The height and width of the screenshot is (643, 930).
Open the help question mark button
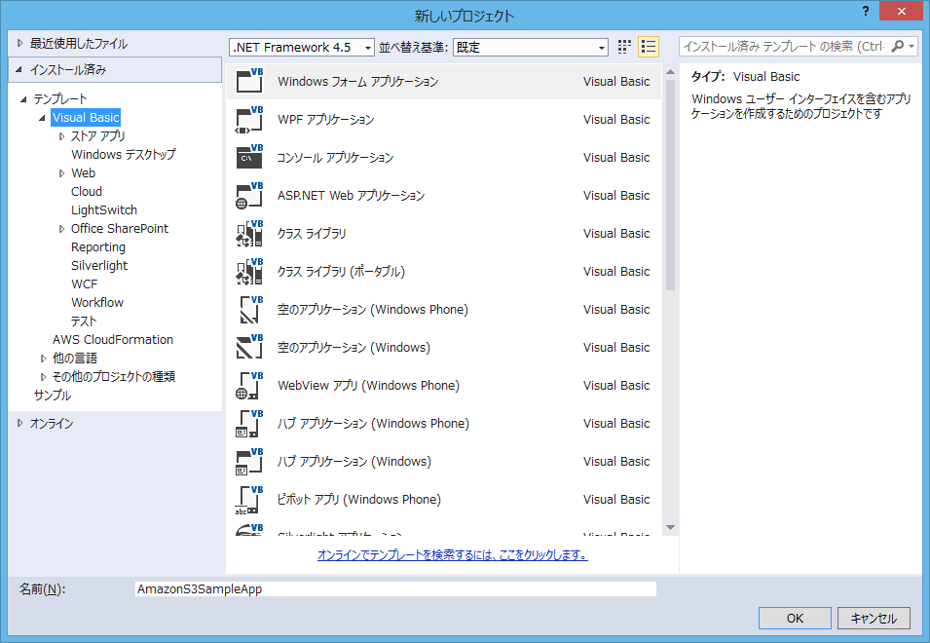coord(866,11)
